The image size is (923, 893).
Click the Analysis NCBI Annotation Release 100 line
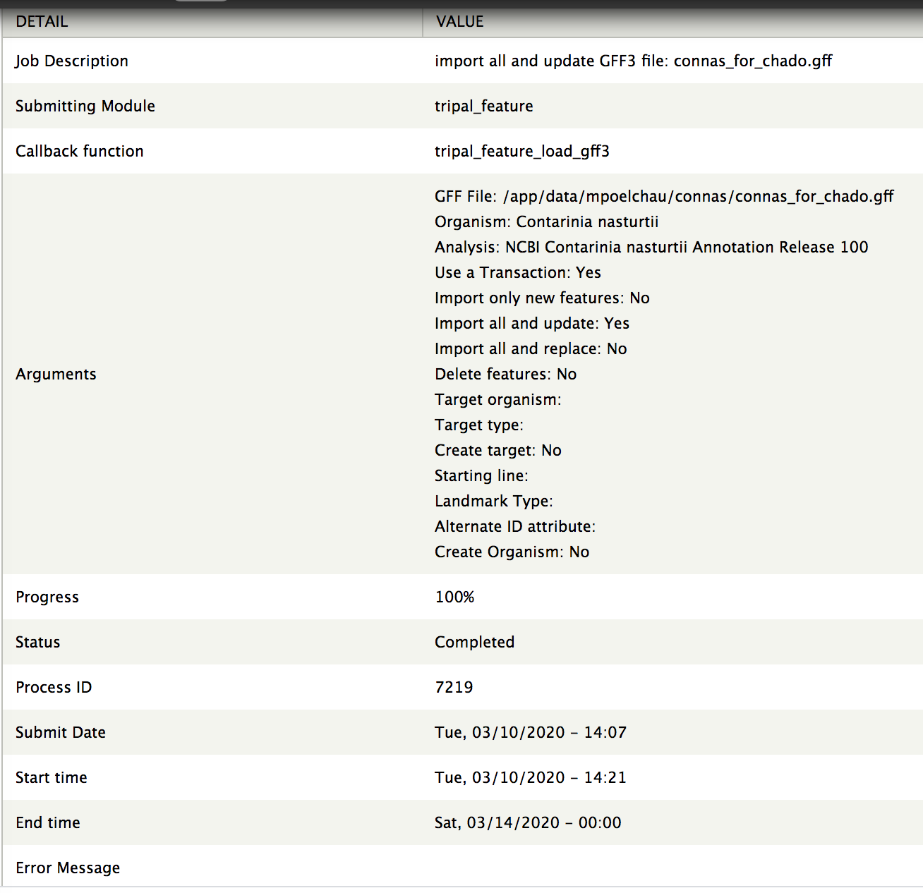pos(651,248)
